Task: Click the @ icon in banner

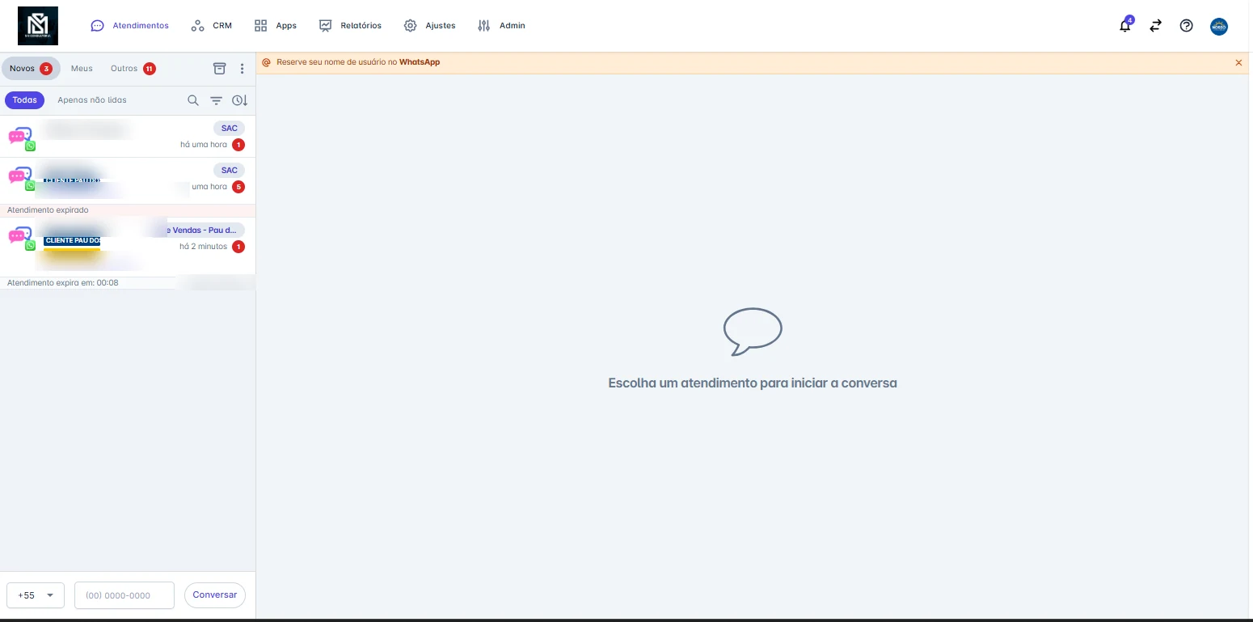Action: click(x=266, y=62)
